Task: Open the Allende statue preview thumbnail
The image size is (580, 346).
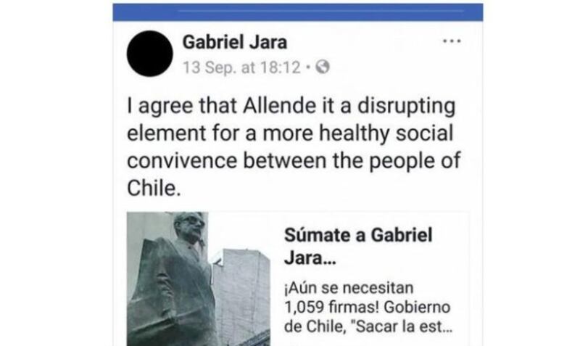Action: tap(198, 279)
